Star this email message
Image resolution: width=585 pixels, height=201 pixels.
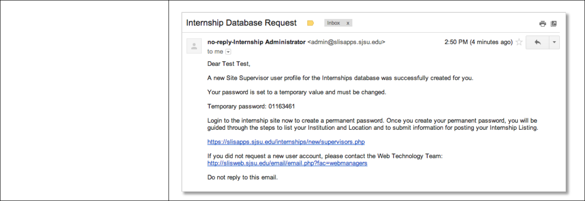tap(519, 43)
